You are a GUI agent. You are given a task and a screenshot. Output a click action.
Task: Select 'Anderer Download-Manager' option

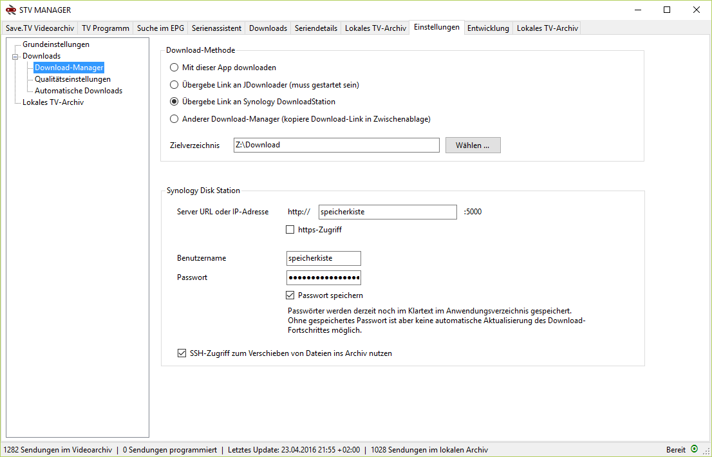tap(174, 119)
